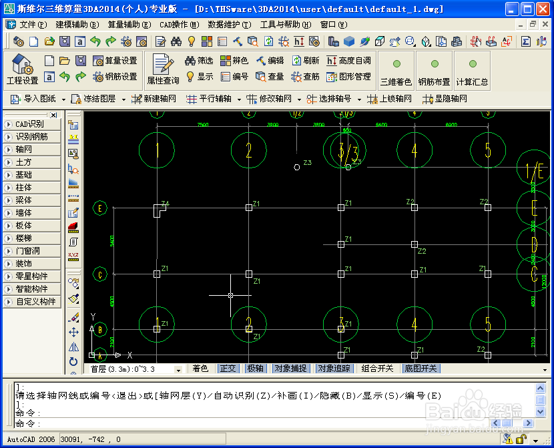Toggle 对象捕捉 object snap
This screenshot has width=554, height=448.
[290, 369]
